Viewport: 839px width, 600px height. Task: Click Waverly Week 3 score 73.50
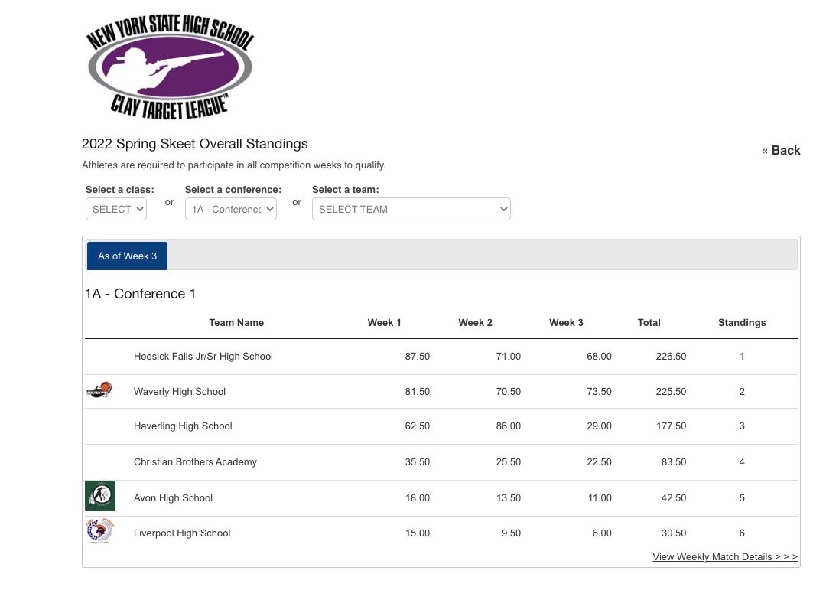click(x=600, y=392)
